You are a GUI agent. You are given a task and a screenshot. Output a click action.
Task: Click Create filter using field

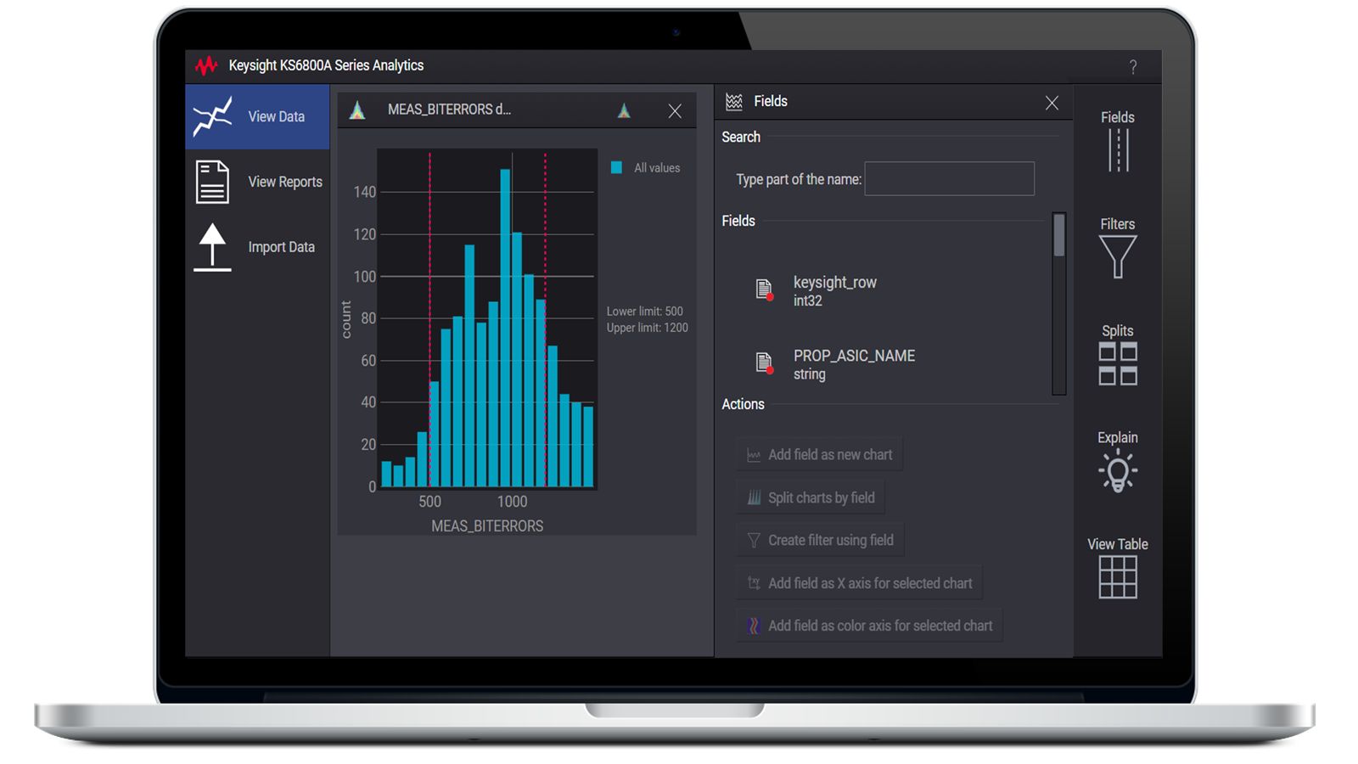819,540
